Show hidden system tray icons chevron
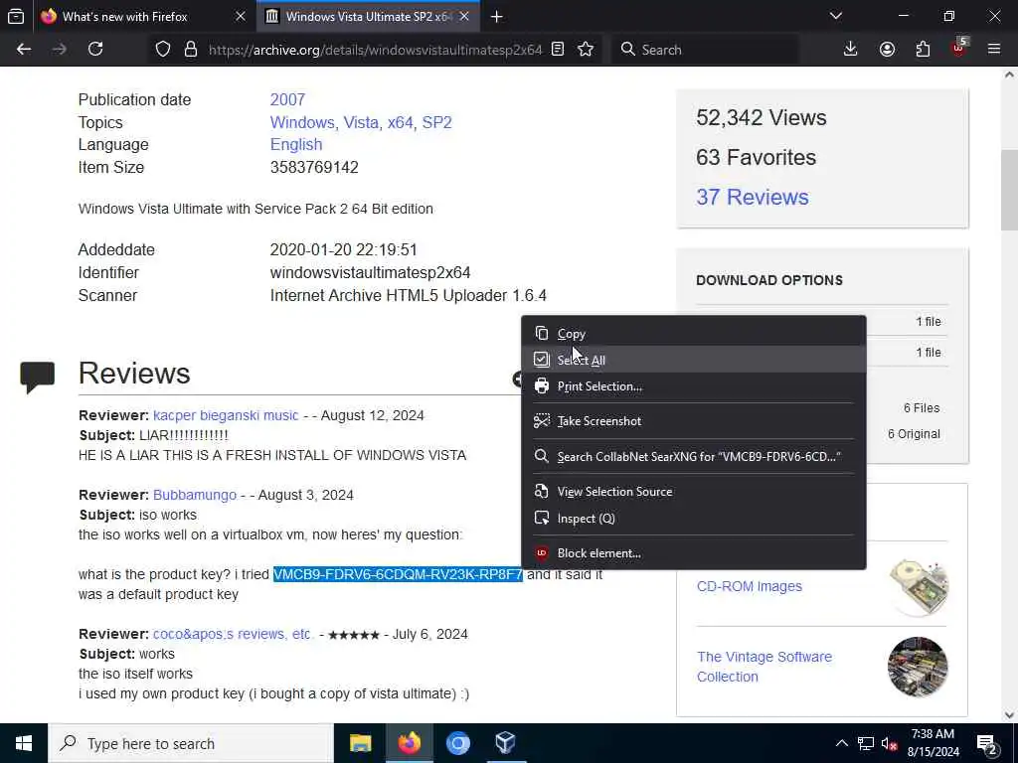The height and width of the screenshot is (763, 1018). pyautogui.click(x=841, y=743)
